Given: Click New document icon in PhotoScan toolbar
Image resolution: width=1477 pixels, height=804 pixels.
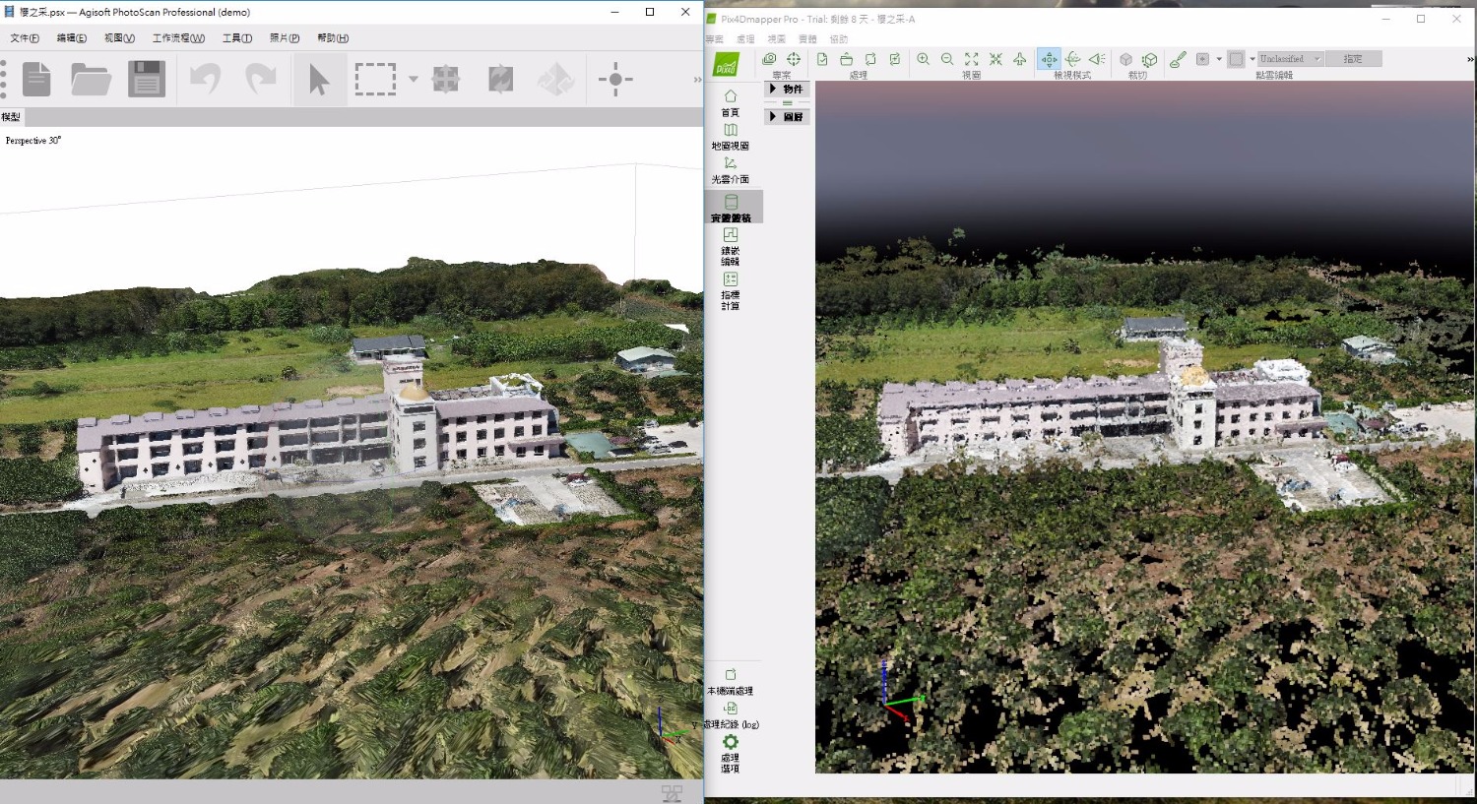Looking at the screenshot, I should pos(36,79).
